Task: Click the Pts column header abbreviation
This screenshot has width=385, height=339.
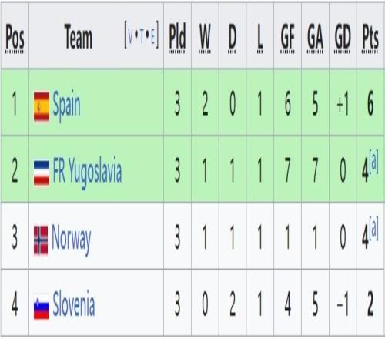Action: 370,38
